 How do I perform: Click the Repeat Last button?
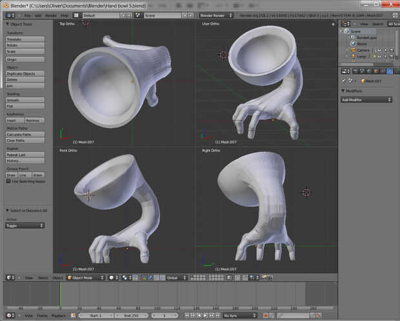pos(25,155)
